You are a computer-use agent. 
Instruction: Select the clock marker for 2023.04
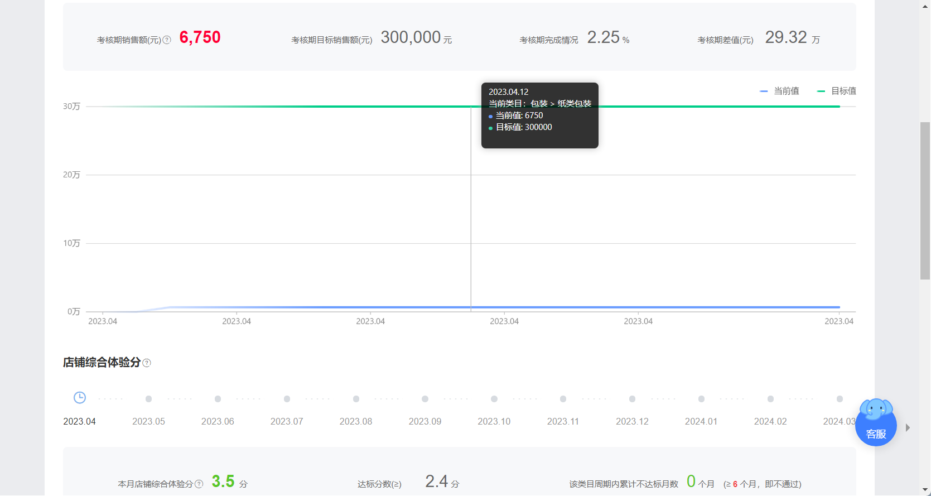pos(80,397)
